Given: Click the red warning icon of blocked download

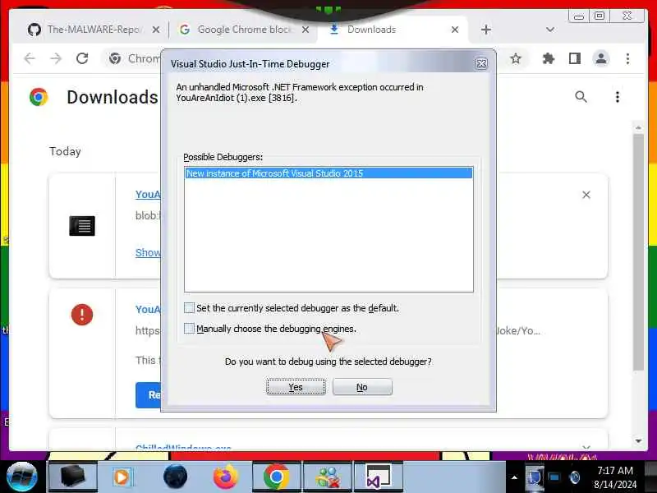Looking at the screenshot, I should tap(82, 315).
